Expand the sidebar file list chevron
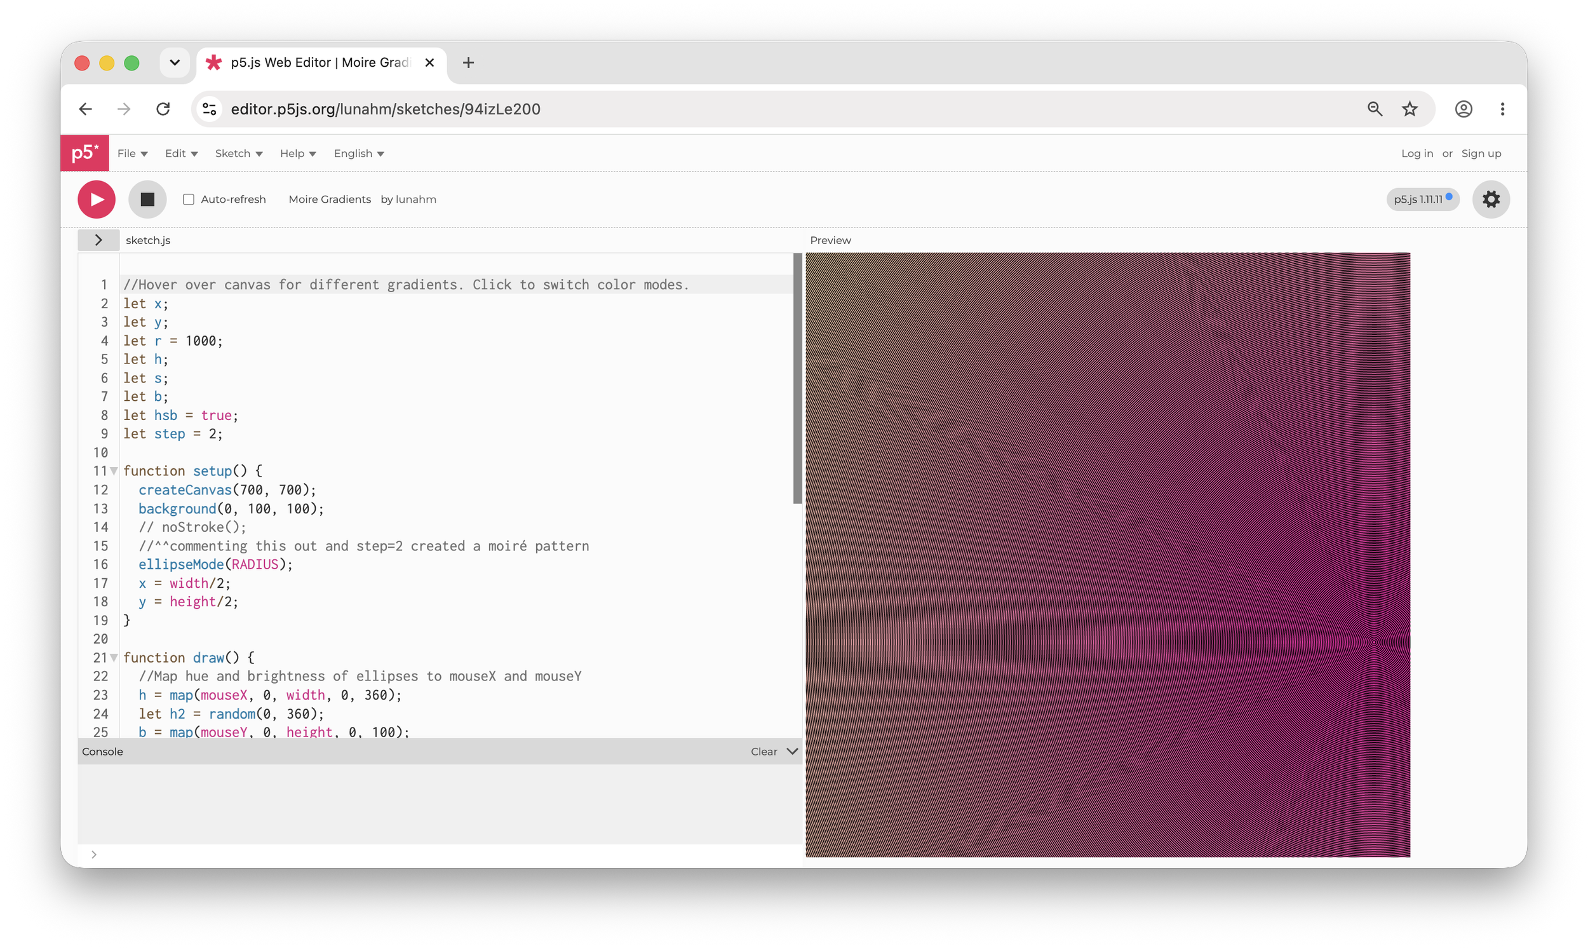The width and height of the screenshot is (1588, 948). tap(98, 240)
